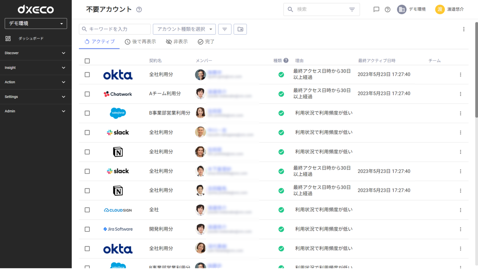Click the Chatwork row's 2023年5月23日 timestamp
The image size is (478, 273).
click(384, 94)
